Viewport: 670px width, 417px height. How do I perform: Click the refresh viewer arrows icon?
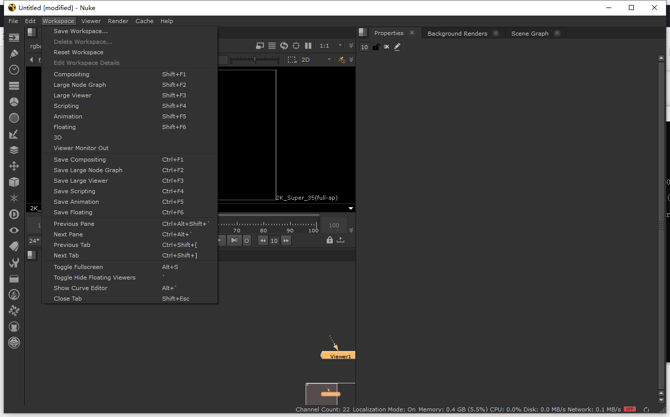click(x=284, y=46)
